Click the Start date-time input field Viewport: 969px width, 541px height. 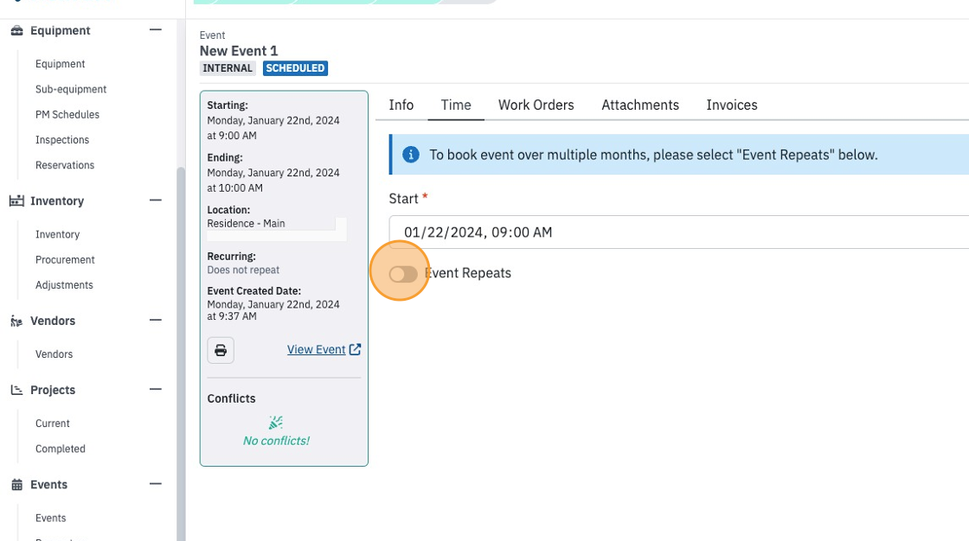coord(678,232)
